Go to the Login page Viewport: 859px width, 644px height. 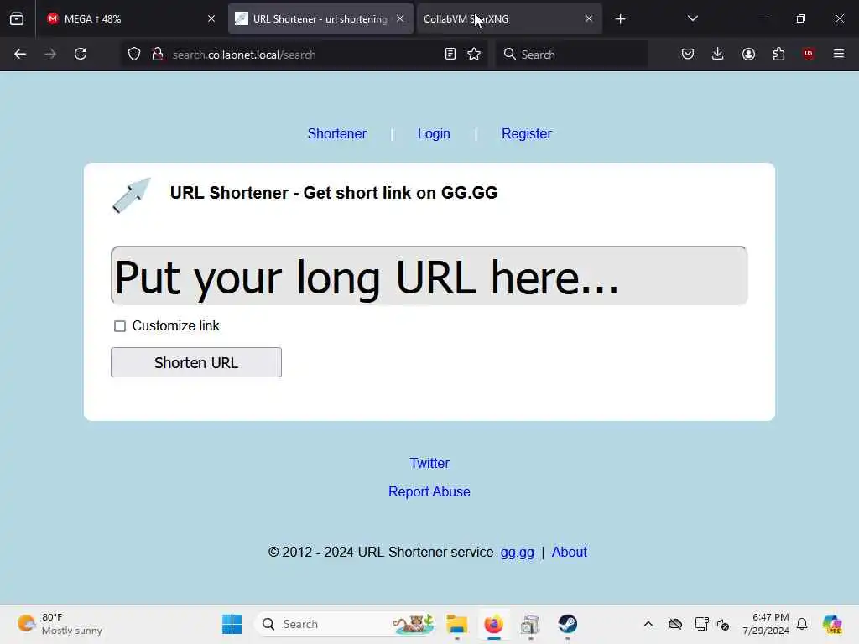click(434, 133)
